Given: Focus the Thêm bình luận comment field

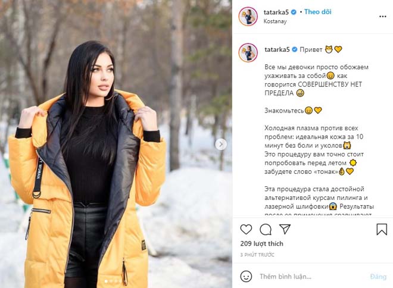Looking at the screenshot, I should (312, 277).
